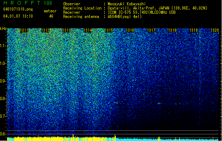Click the 1319 time marker
Viewport: 222px width, 141px height.
[x=193, y=30]
